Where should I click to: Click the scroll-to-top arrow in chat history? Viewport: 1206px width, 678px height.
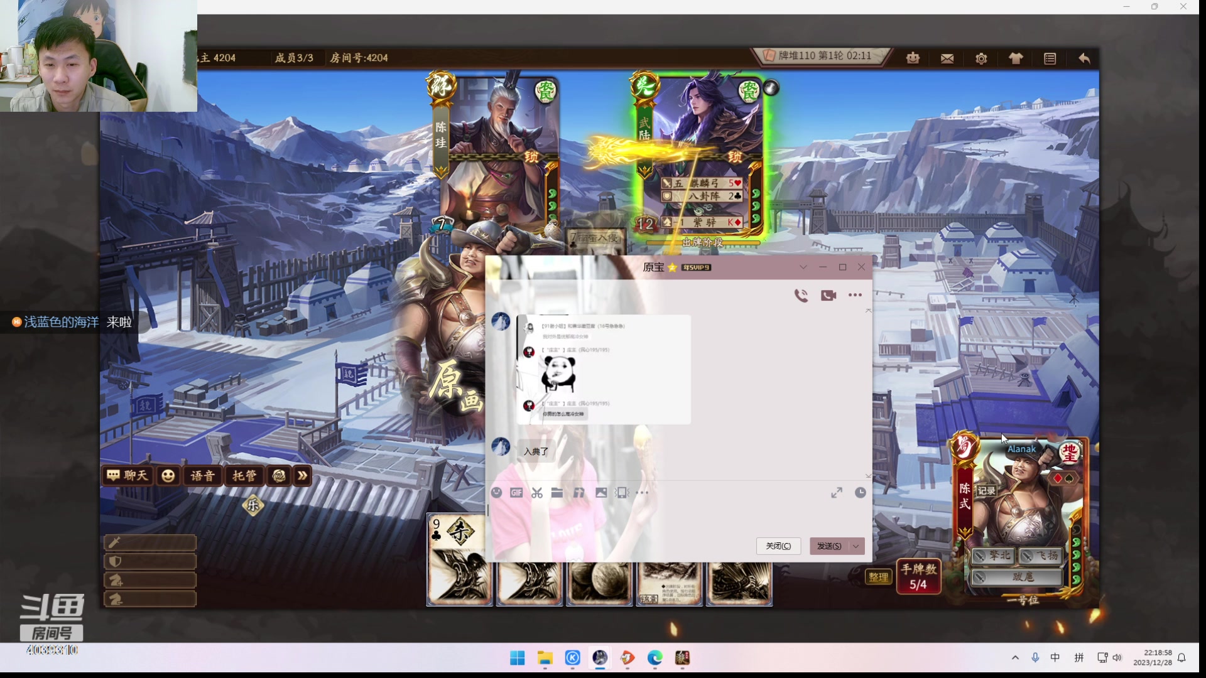pyautogui.click(x=869, y=311)
